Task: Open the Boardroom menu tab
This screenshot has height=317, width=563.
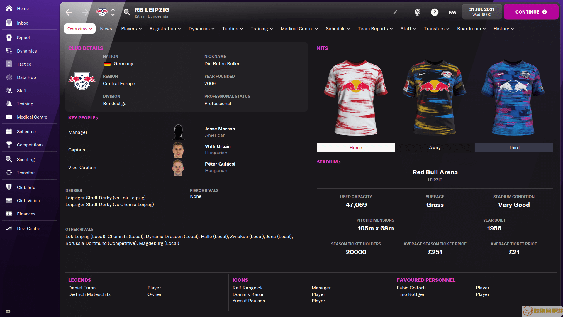Action: pyautogui.click(x=471, y=28)
